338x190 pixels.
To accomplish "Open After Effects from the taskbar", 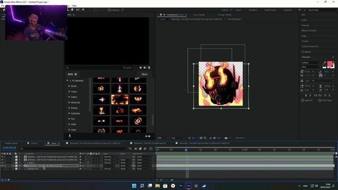I will (189, 186).
